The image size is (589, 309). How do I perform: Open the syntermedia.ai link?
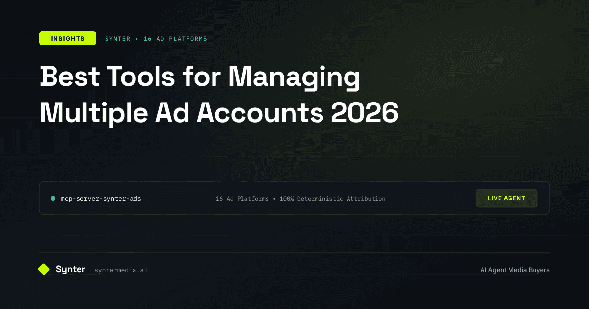pos(121,270)
